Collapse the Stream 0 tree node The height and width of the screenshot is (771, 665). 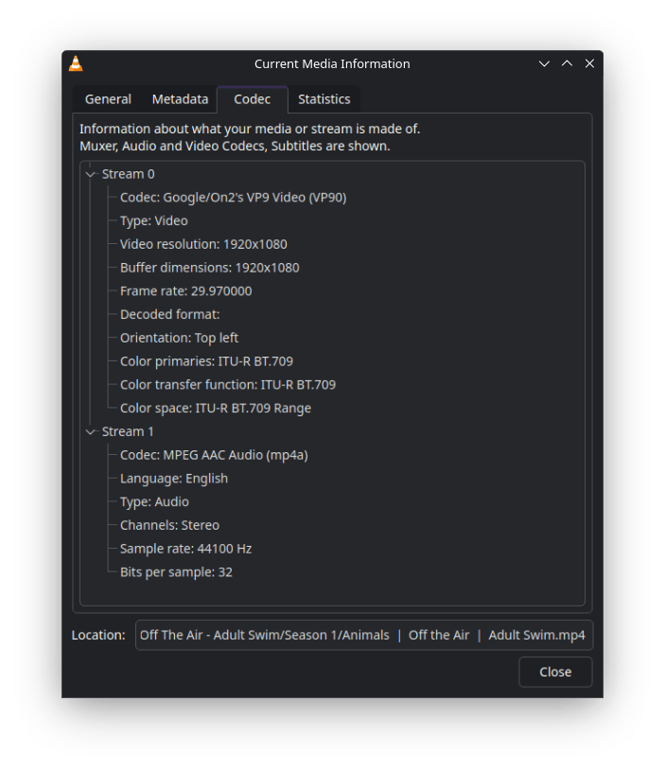pyautogui.click(x=91, y=174)
